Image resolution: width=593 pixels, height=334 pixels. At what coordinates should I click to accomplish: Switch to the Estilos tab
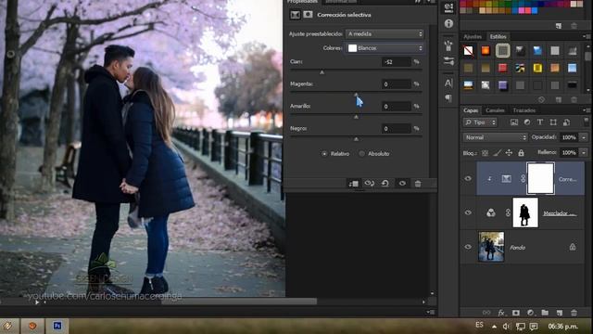click(498, 37)
